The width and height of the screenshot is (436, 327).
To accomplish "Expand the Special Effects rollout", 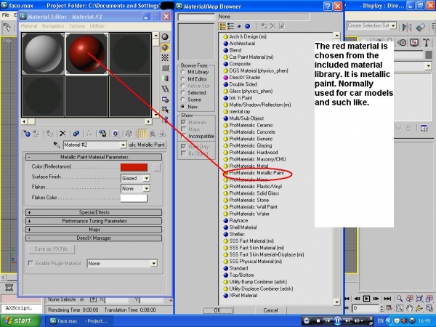I will (x=94, y=212).
